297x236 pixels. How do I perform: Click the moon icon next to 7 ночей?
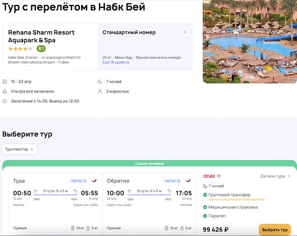pyautogui.click(x=101, y=81)
